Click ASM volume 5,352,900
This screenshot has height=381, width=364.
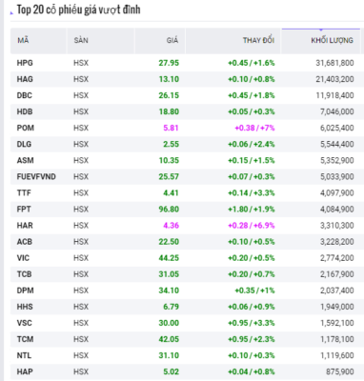(336, 160)
